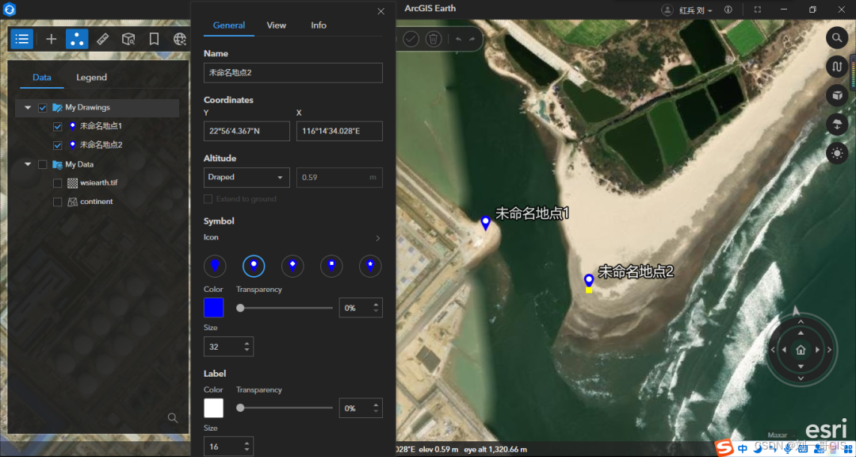Select the first solid pin icon style
Image resolution: width=856 pixels, height=457 pixels.
[x=215, y=267]
